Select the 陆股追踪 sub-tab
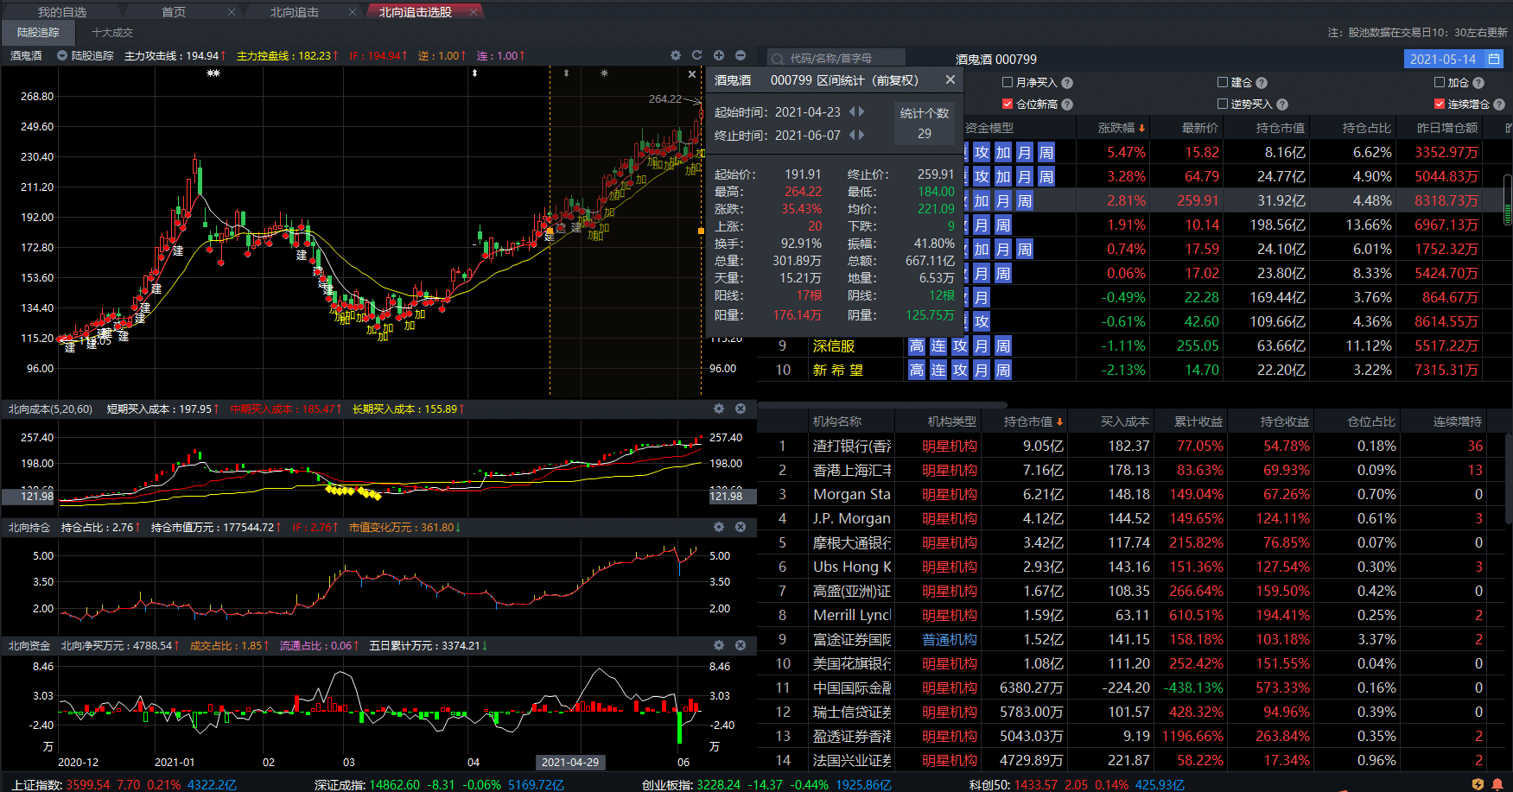The width and height of the screenshot is (1513, 792). click(x=38, y=32)
